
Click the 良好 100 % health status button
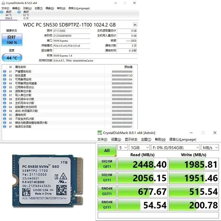[12, 40]
